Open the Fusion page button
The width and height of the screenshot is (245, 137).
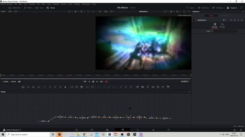click(122, 130)
